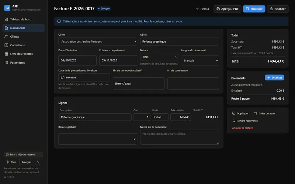This screenshot has height=184, width=295.
Task: Click the Envoyée status badge
Action: (x=104, y=8)
